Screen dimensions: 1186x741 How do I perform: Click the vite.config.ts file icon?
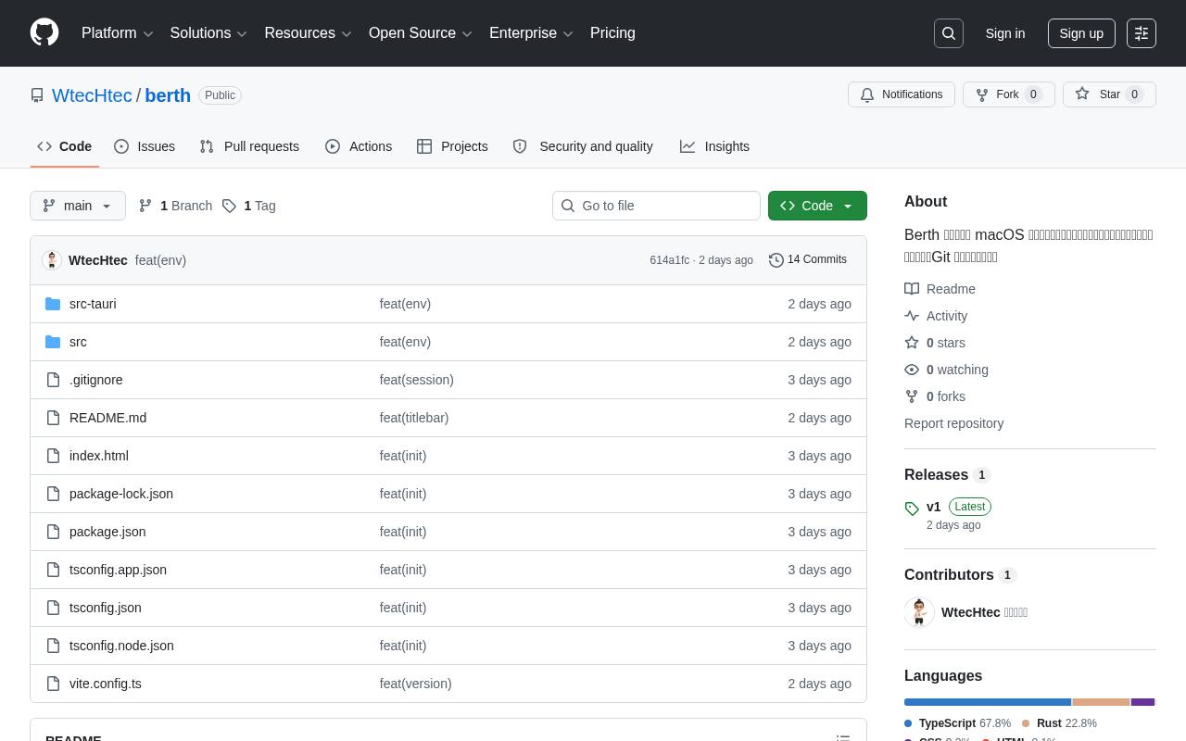(53, 684)
